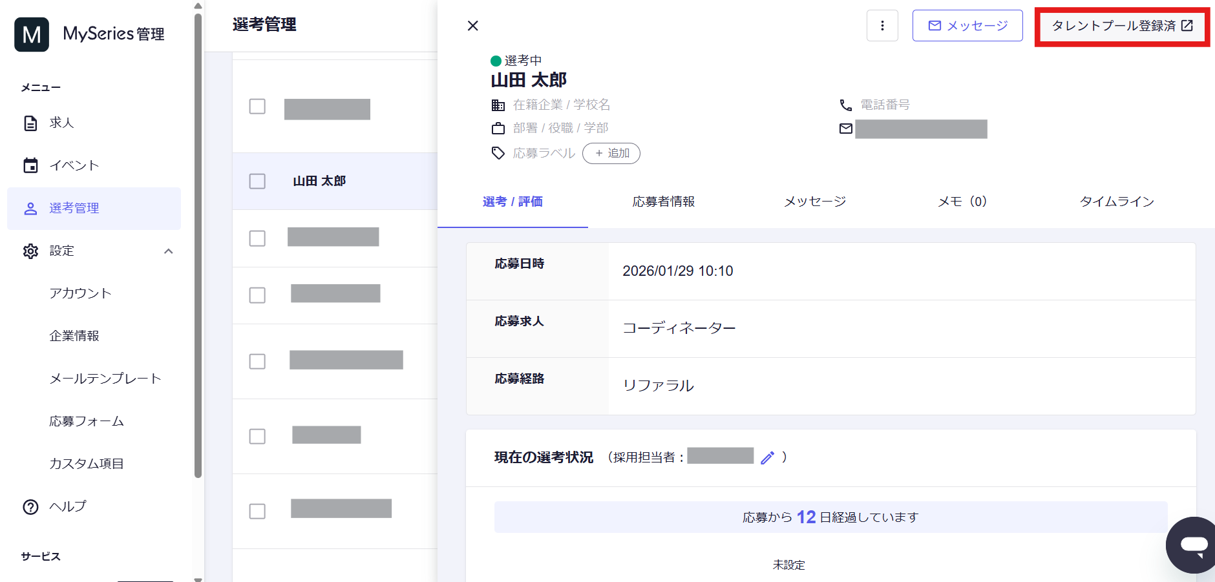Viewport: 1215px width, 582px height.
Task: Click the pencil icon to edit recruiter
Action: [767, 458]
